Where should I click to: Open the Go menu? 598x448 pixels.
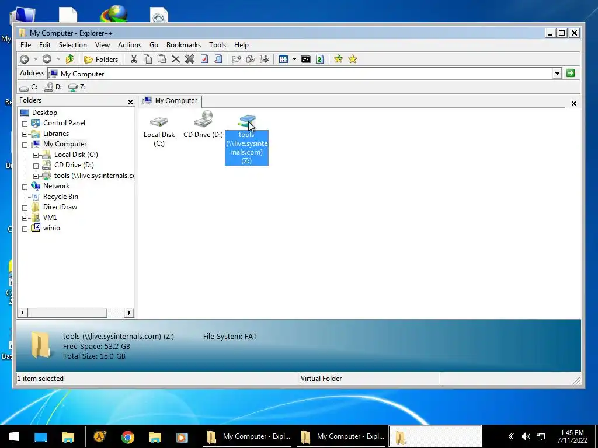(x=154, y=44)
